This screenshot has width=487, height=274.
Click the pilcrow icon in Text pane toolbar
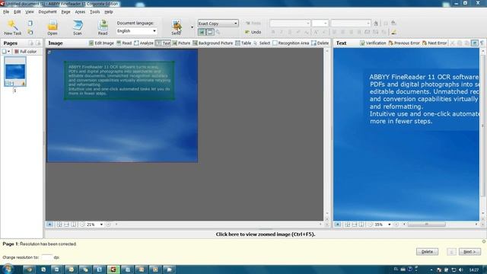tap(482, 43)
